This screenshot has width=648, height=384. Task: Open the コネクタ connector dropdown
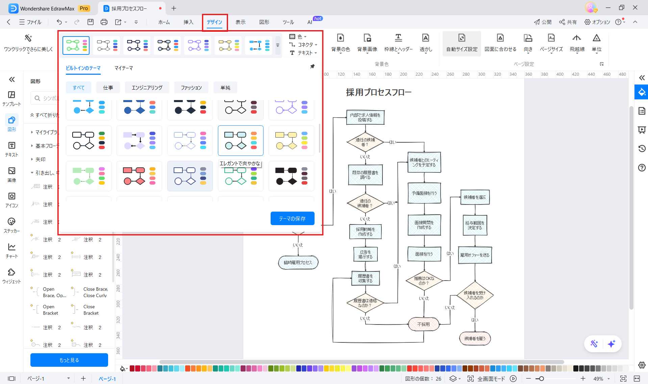(x=303, y=45)
